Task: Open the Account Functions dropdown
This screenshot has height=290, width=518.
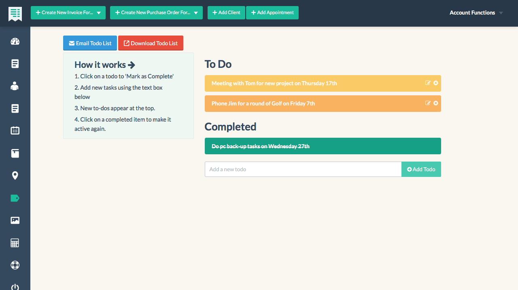Action: pyautogui.click(x=476, y=13)
